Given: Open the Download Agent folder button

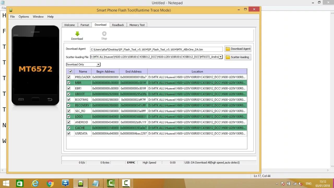Looking at the screenshot, I should 238,49.
